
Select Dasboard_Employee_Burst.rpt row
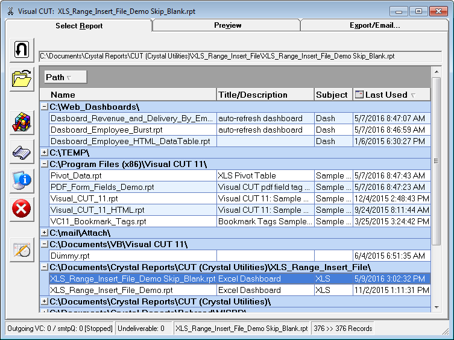click(x=239, y=130)
